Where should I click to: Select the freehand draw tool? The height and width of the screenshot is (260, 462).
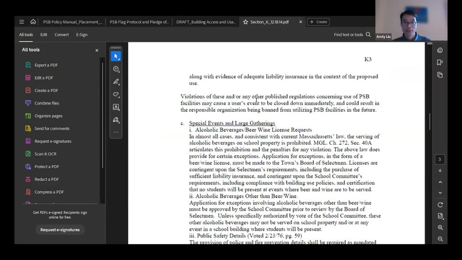point(116,94)
